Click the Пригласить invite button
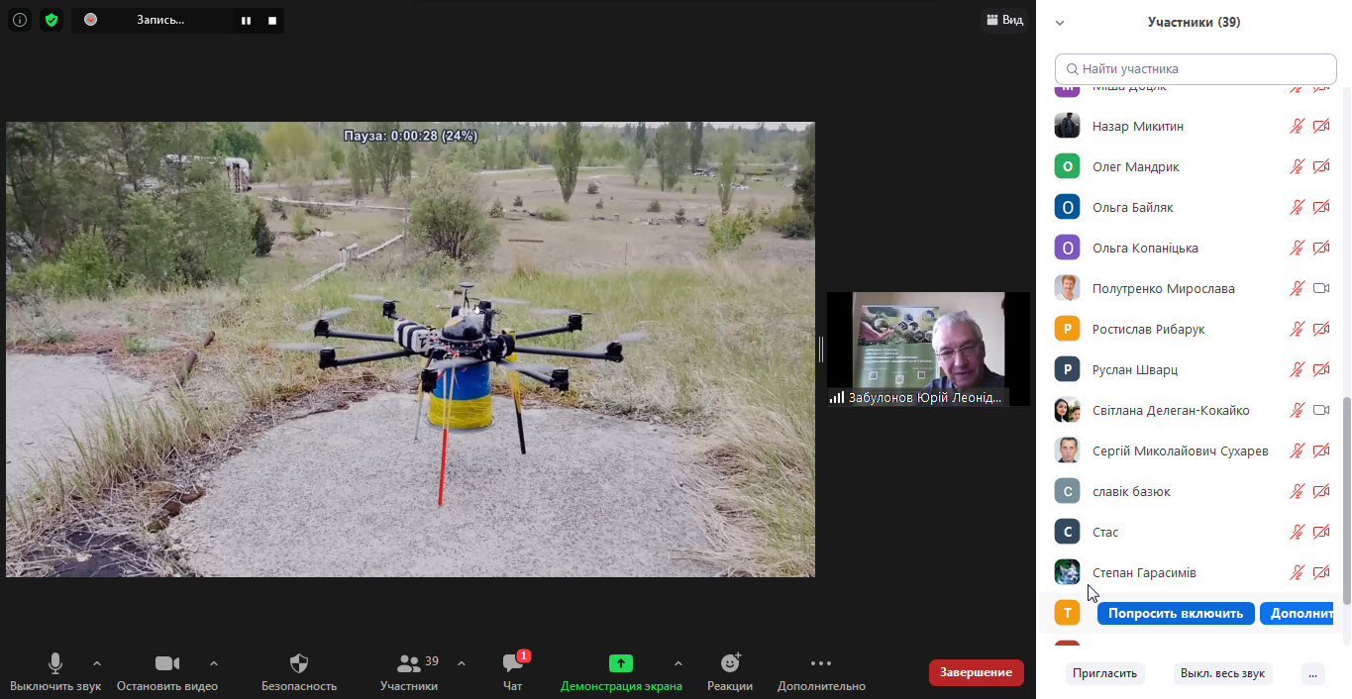The image size is (1352, 699). [x=1104, y=673]
